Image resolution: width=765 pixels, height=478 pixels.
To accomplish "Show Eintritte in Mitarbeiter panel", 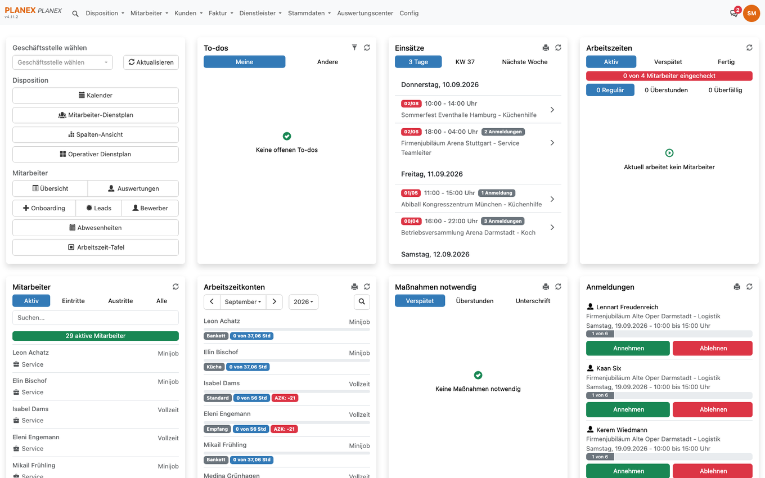I will (73, 301).
